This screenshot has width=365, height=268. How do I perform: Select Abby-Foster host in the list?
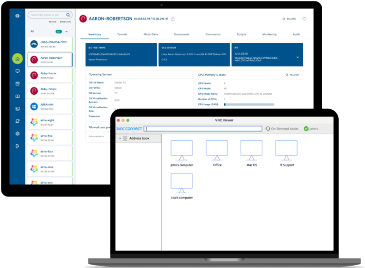coord(49,75)
